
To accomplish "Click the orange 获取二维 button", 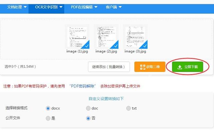I will pyautogui.click(x=150, y=67).
